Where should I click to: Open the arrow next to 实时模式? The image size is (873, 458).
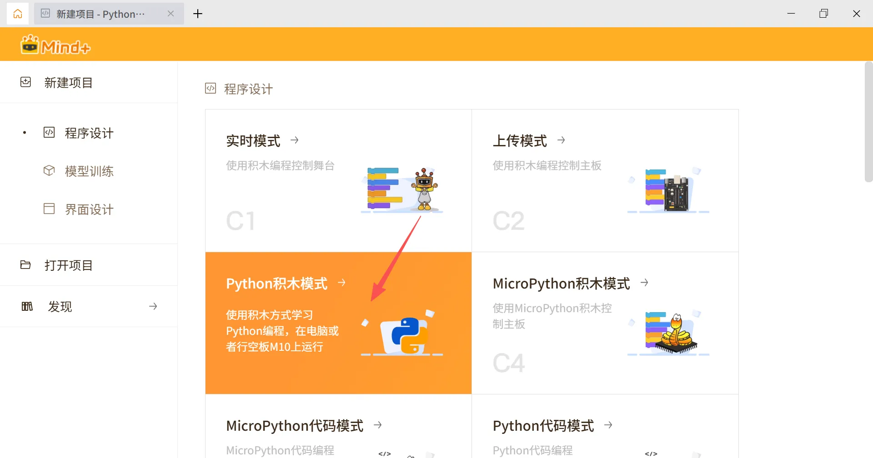point(295,140)
